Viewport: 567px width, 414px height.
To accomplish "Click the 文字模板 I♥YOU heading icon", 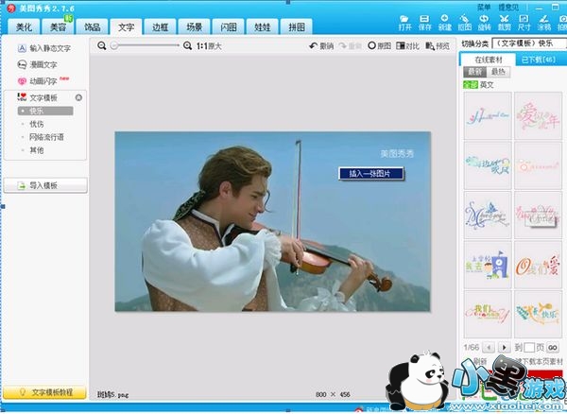I will (x=22, y=97).
